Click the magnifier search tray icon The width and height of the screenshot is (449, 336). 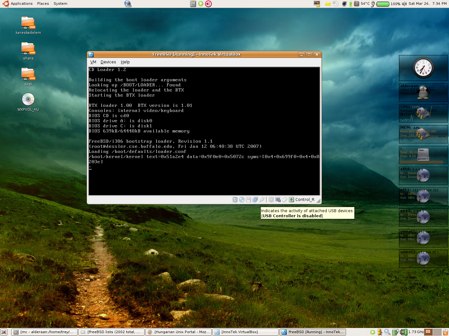point(387,332)
